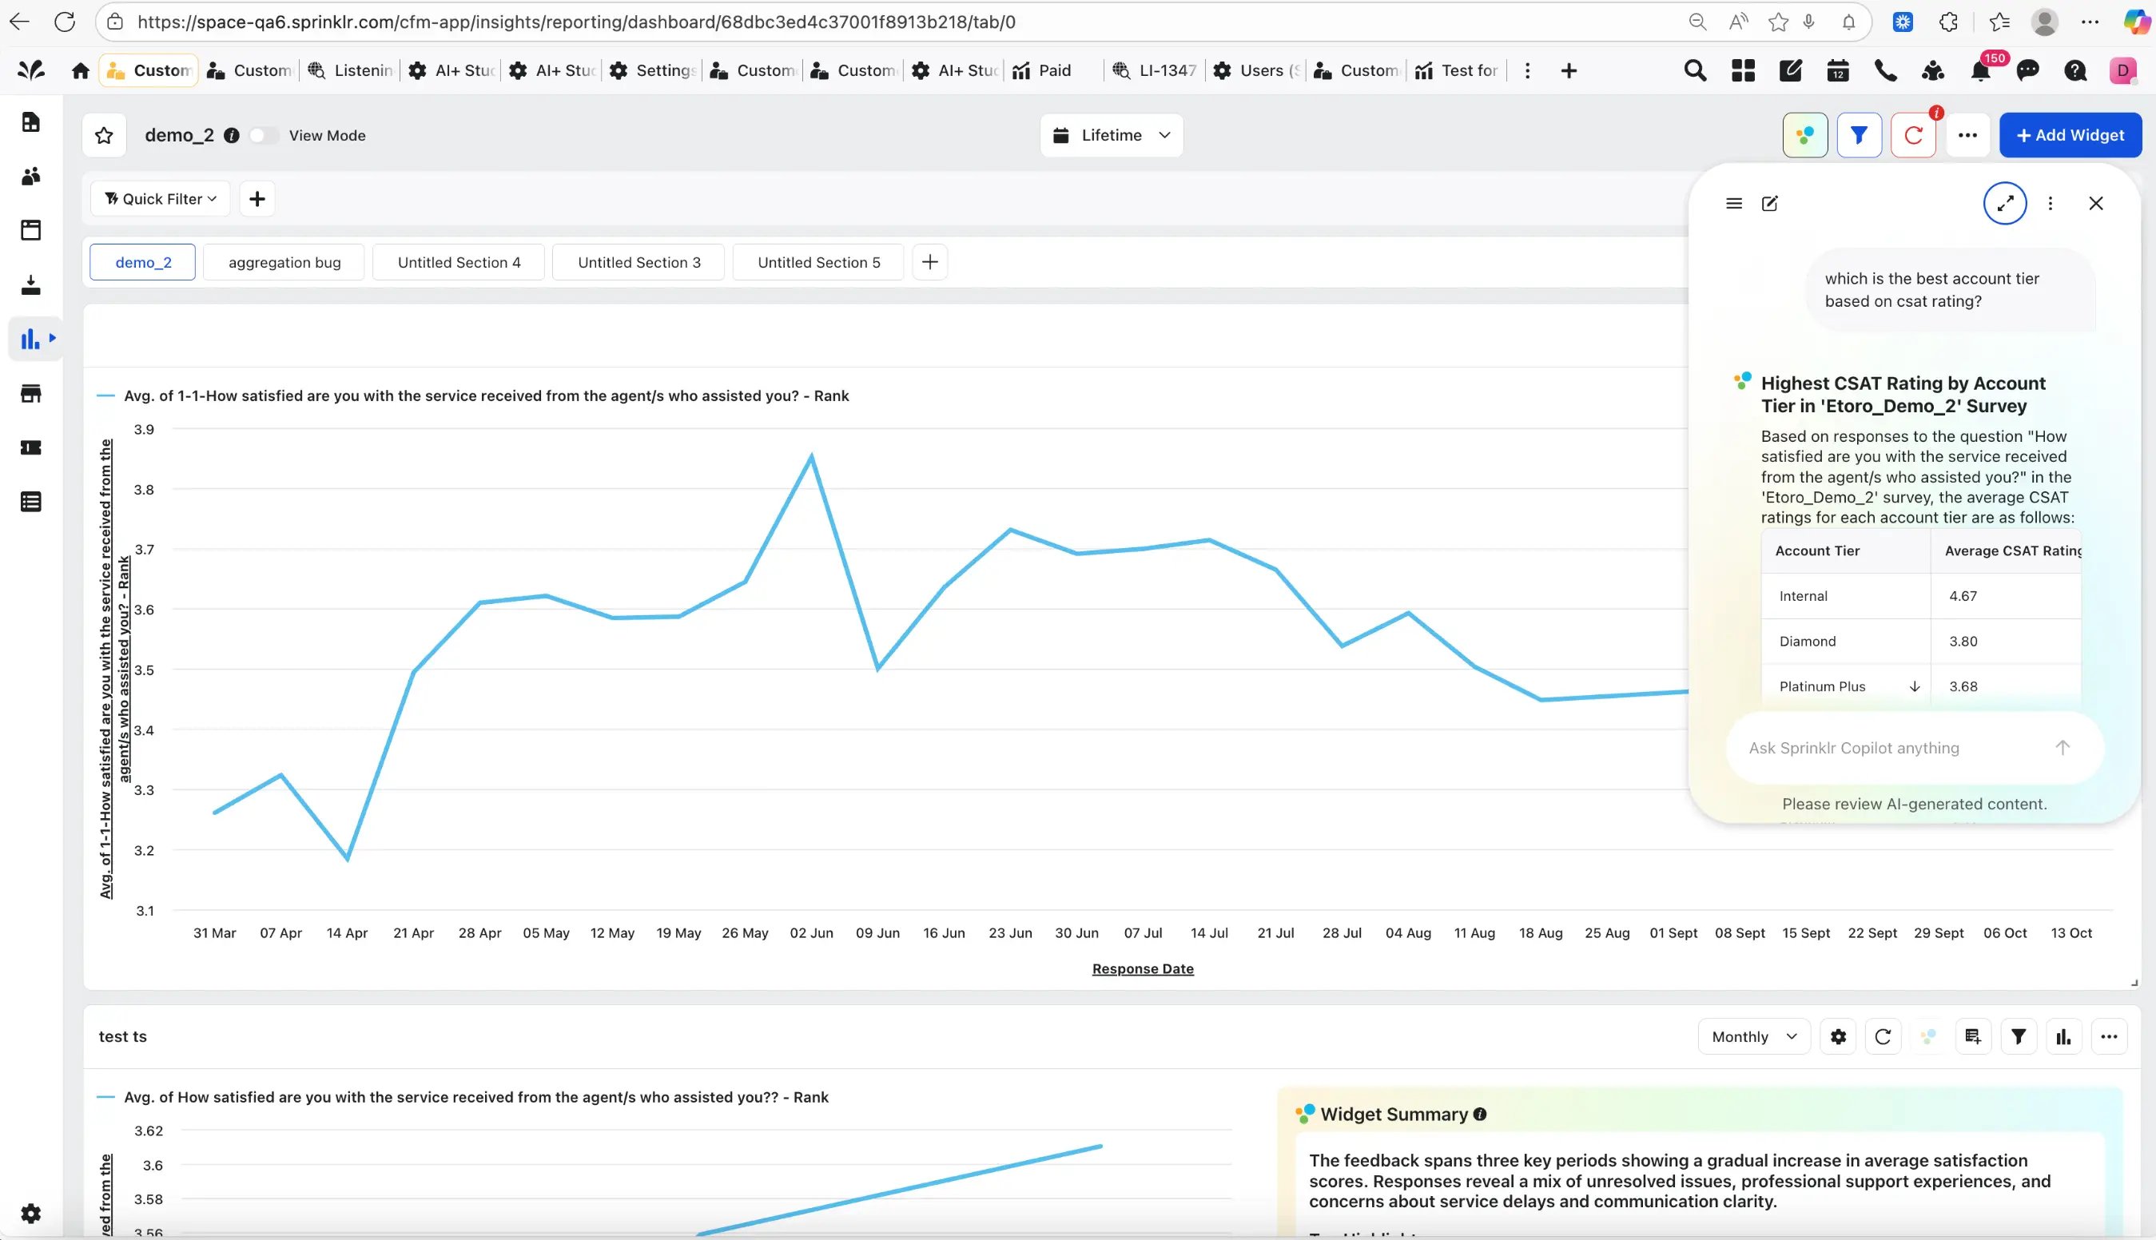This screenshot has width=2156, height=1240.
Task: Open the calendar icon in top bar
Action: click(1838, 70)
